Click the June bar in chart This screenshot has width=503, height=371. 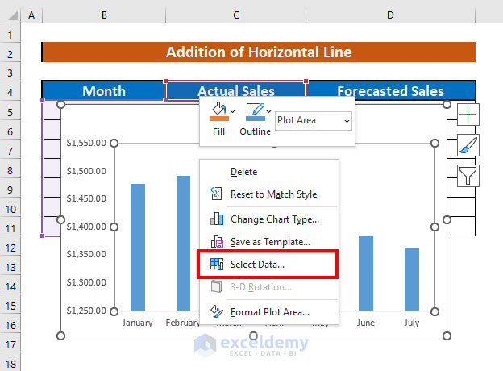[x=366, y=273]
